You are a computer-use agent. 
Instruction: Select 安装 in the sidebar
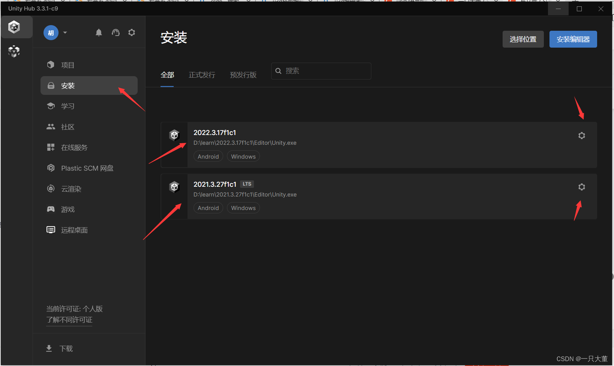[89, 85]
